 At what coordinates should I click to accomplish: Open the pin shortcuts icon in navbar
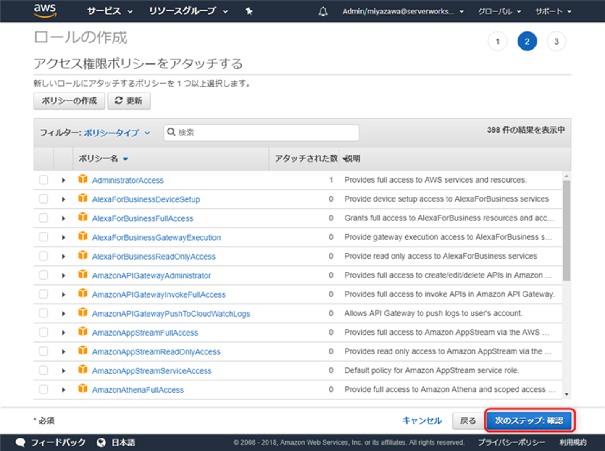(x=249, y=11)
